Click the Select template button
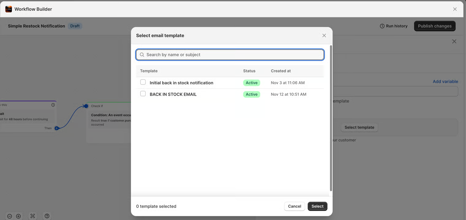Screen dimensions: 466x220 coord(359,127)
